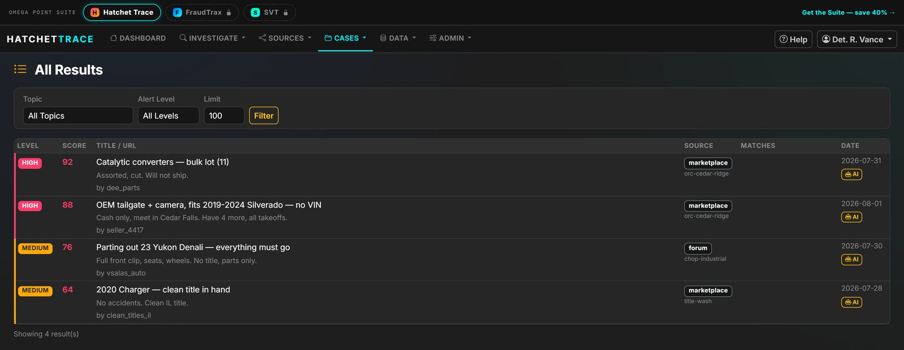Viewport: 904px width, 350px height.
Task: Click the Dashboard house icon
Action: [x=114, y=38]
